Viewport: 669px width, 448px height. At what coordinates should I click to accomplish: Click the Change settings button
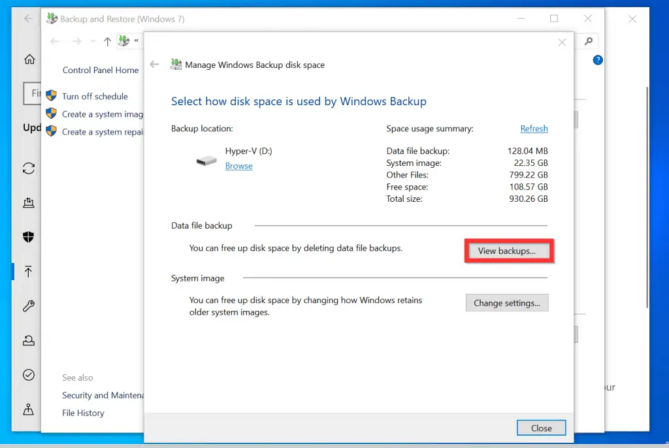[507, 302]
